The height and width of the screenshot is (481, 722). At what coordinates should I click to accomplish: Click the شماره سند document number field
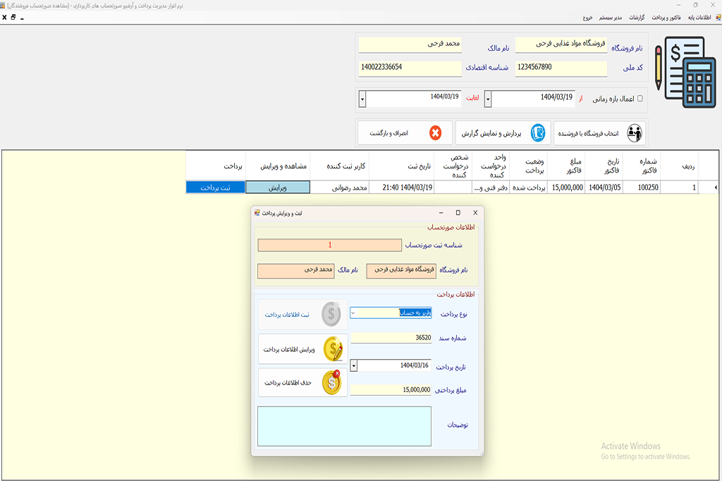point(391,337)
